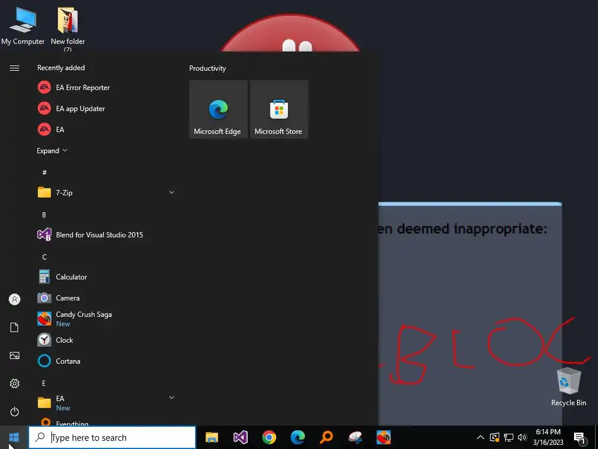Open Visual Studio from the taskbar
The height and width of the screenshot is (449, 598).
coord(241,437)
